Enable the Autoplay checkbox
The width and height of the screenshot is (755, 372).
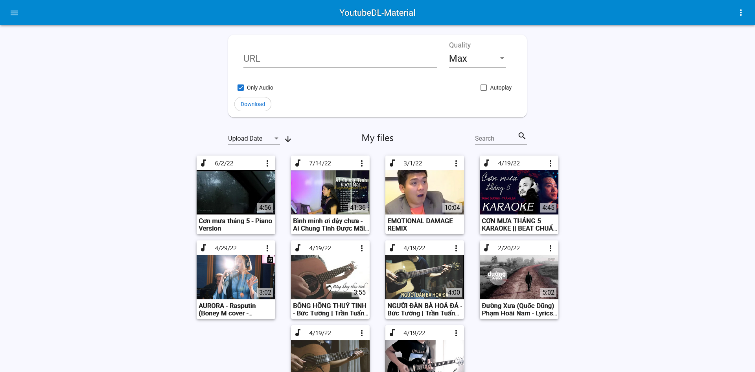tap(484, 88)
